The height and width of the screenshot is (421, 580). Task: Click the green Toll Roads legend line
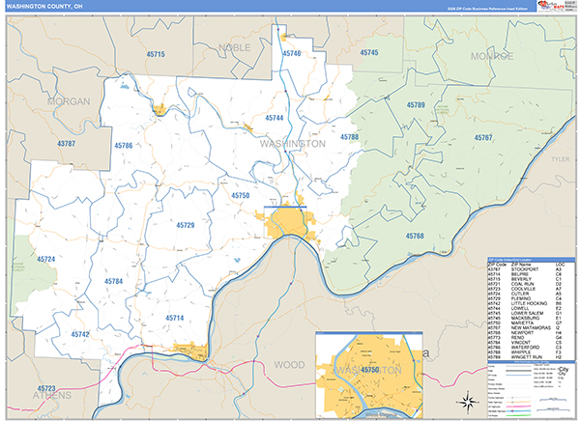click(x=520, y=415)
